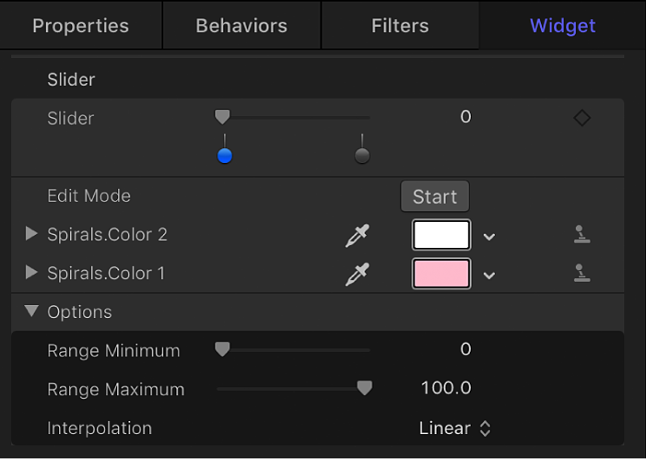Select the gray snapshot tag below slider
646x461 pixels.
tap(362, 156)
